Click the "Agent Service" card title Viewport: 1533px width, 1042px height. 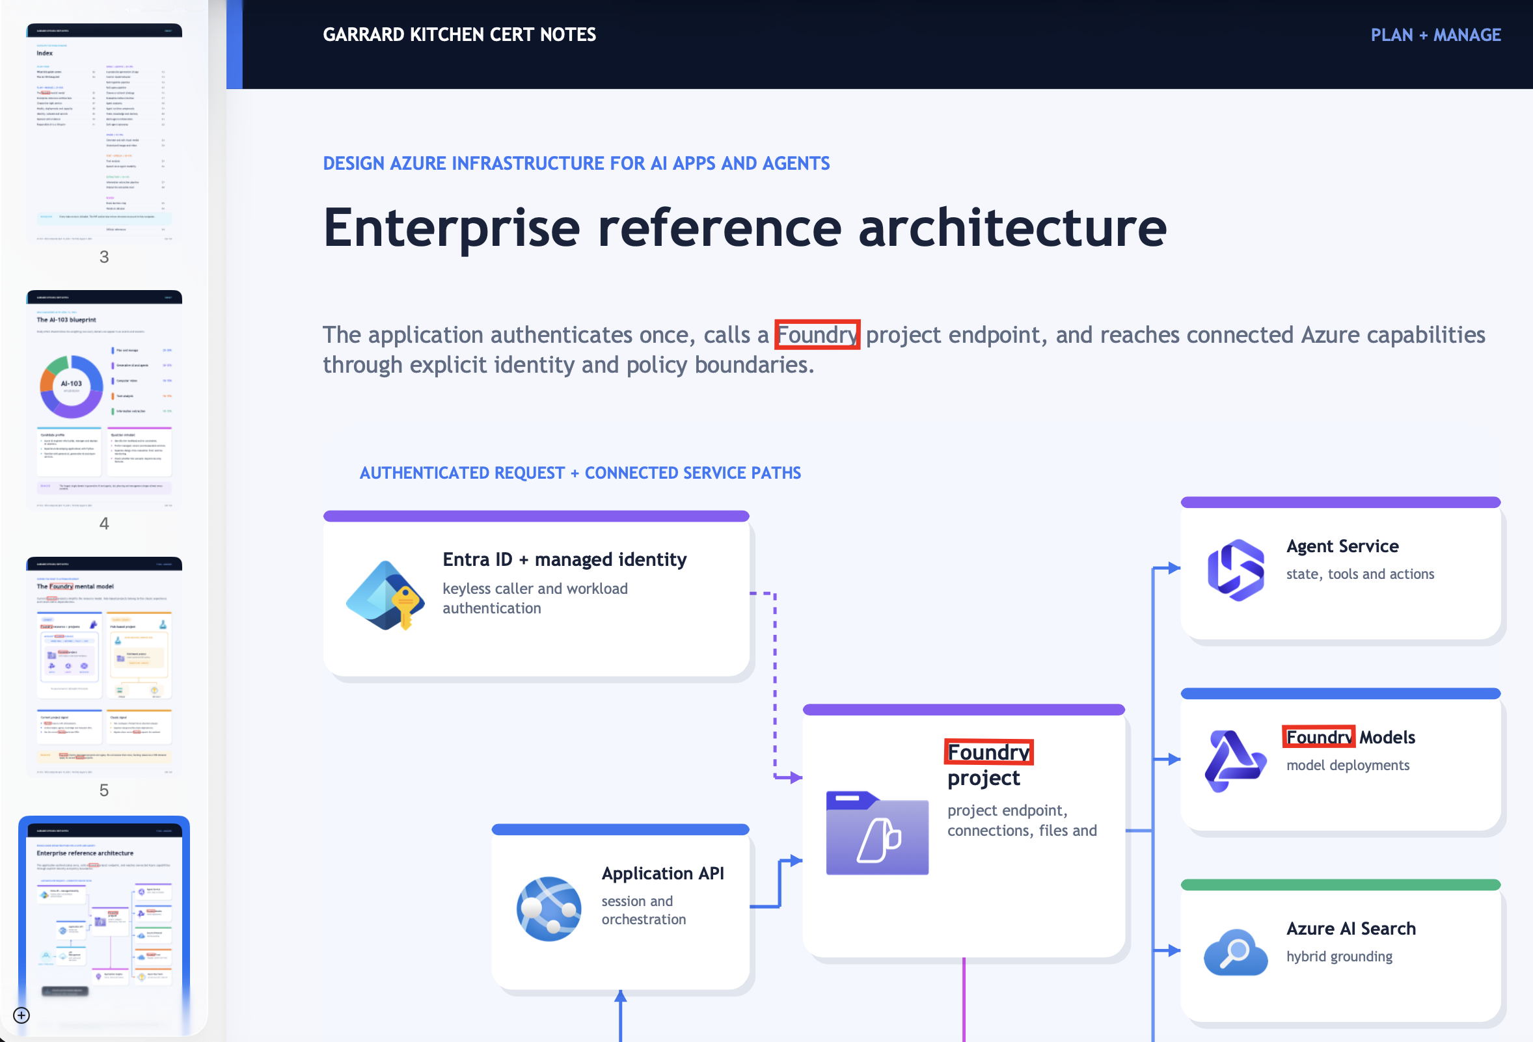pyautogui.click(x=1342, y=546)
